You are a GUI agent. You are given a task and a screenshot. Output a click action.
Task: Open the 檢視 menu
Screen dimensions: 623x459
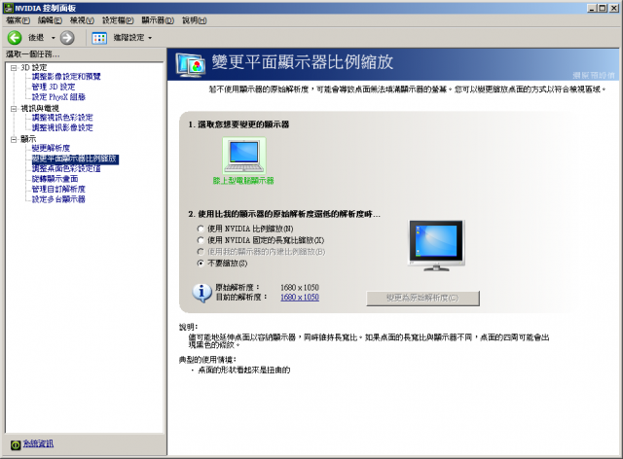click(x=82, y=20)
